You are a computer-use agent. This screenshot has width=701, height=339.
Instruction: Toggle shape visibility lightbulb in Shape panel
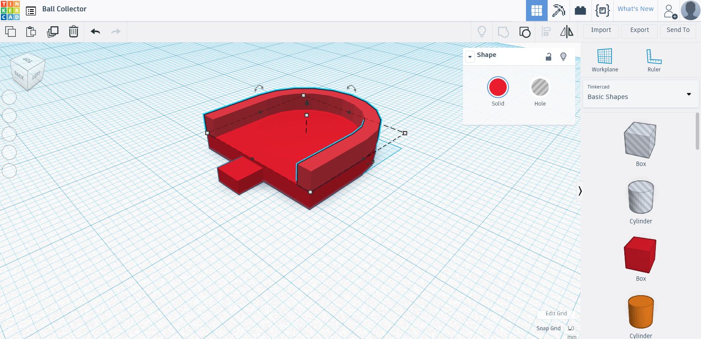[x=563, y=56]
